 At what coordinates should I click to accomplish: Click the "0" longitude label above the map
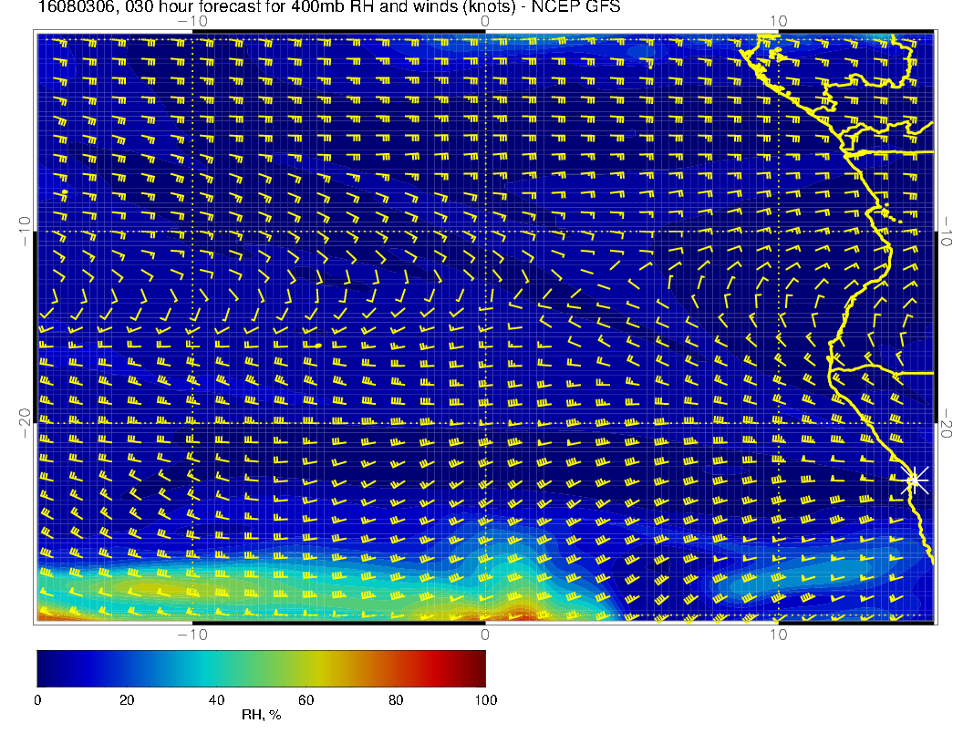[x=485, y=21]
